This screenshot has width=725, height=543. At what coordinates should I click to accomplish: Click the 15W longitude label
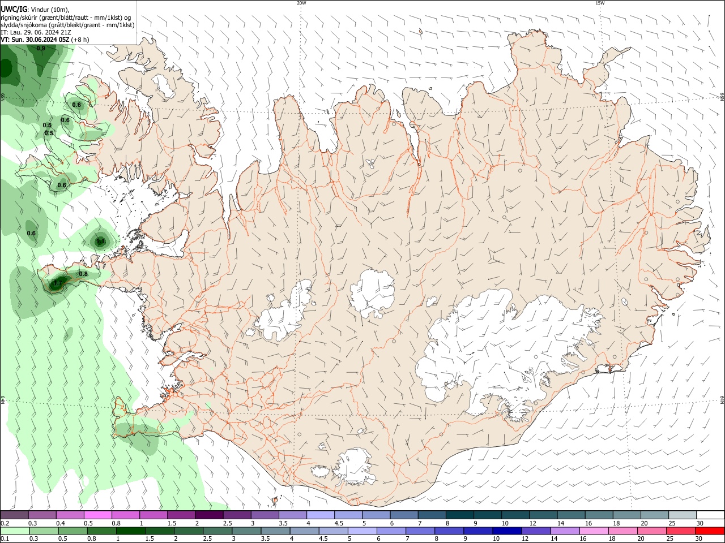point(600,3)
